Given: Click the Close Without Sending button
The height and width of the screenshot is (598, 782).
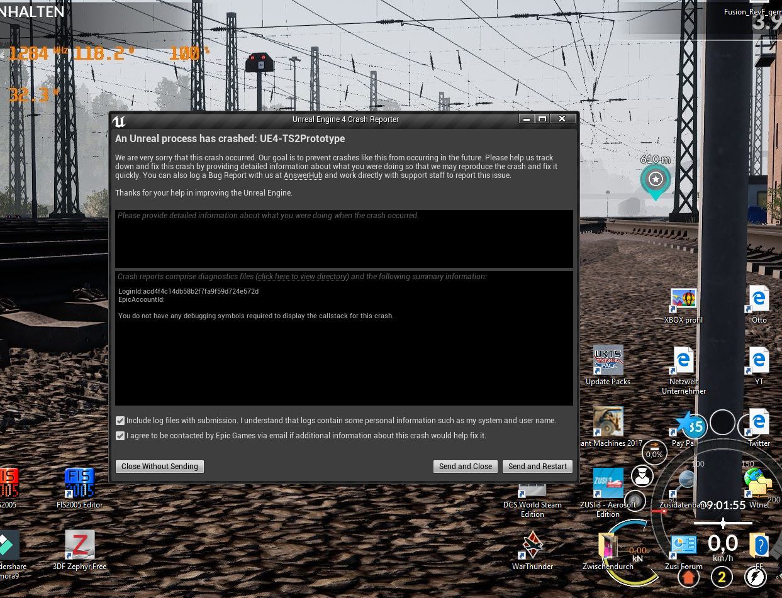Looking at the screenshot, I should [160, 467].
